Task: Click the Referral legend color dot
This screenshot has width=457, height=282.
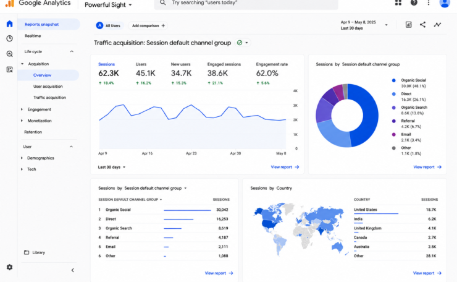Action: pos(394,121)
